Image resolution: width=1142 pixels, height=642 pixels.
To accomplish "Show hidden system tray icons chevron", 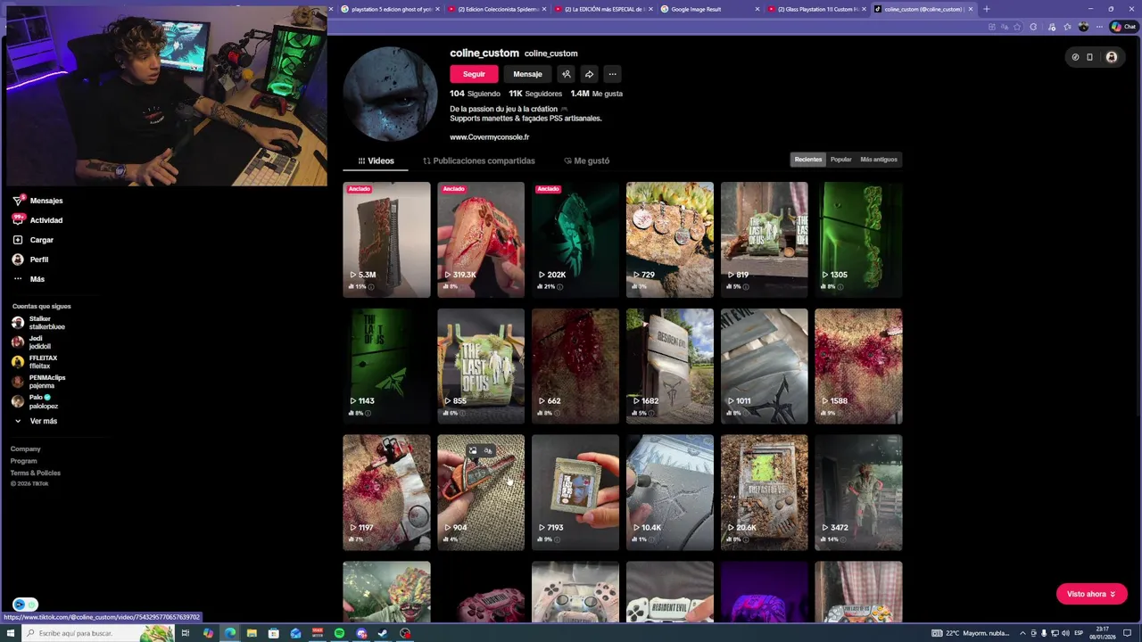I will (1022, 633).
